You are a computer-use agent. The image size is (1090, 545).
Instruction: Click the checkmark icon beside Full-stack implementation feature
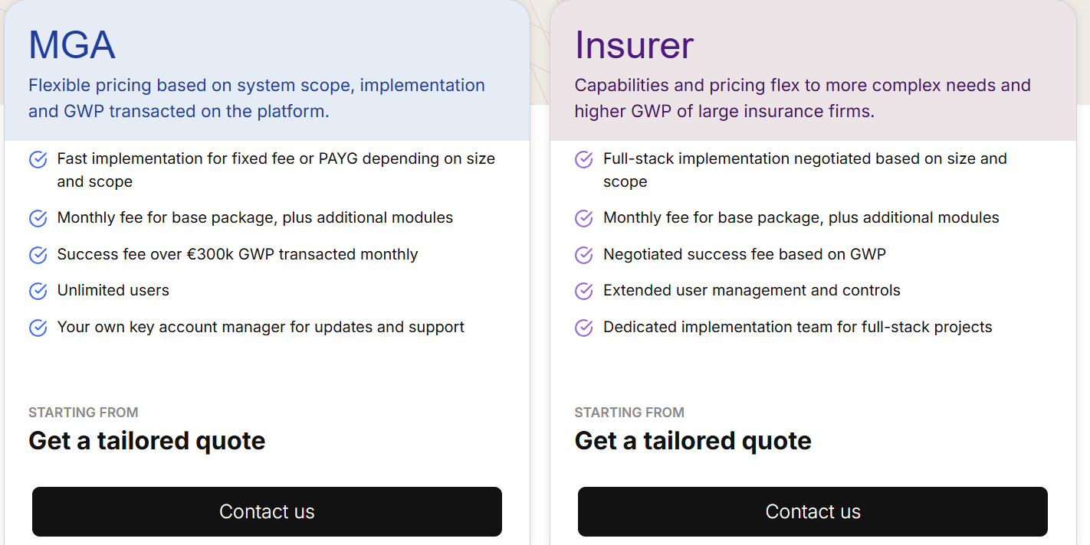coord(583,159)
